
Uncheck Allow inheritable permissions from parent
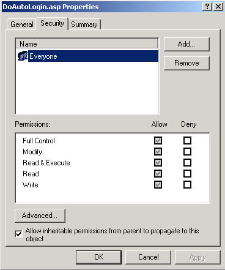click(18, 234)
